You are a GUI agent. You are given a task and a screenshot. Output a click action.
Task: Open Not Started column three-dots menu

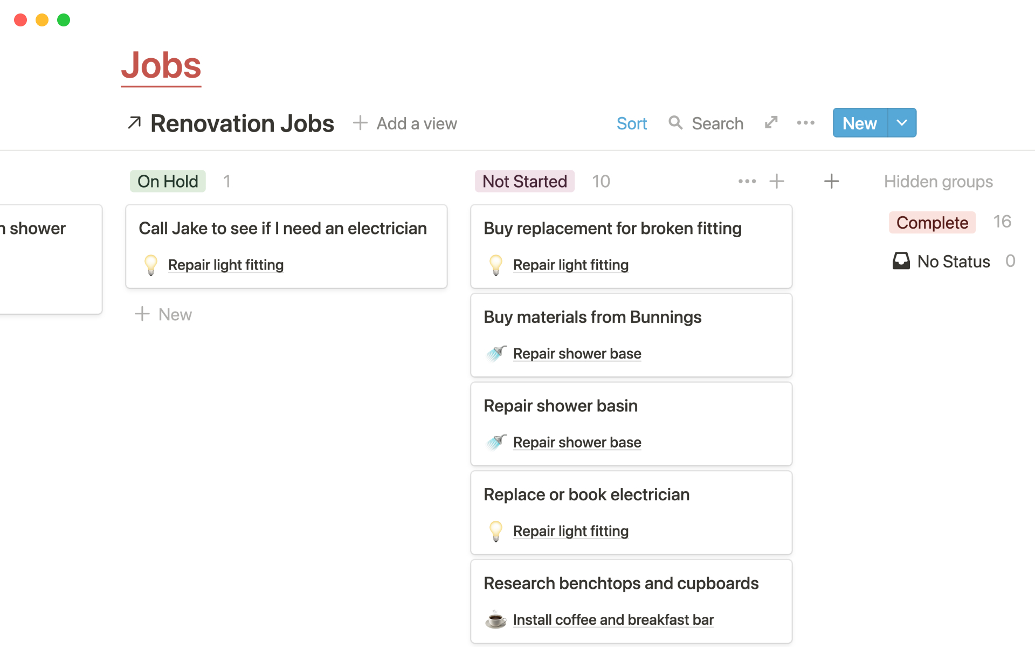[747, 181]
